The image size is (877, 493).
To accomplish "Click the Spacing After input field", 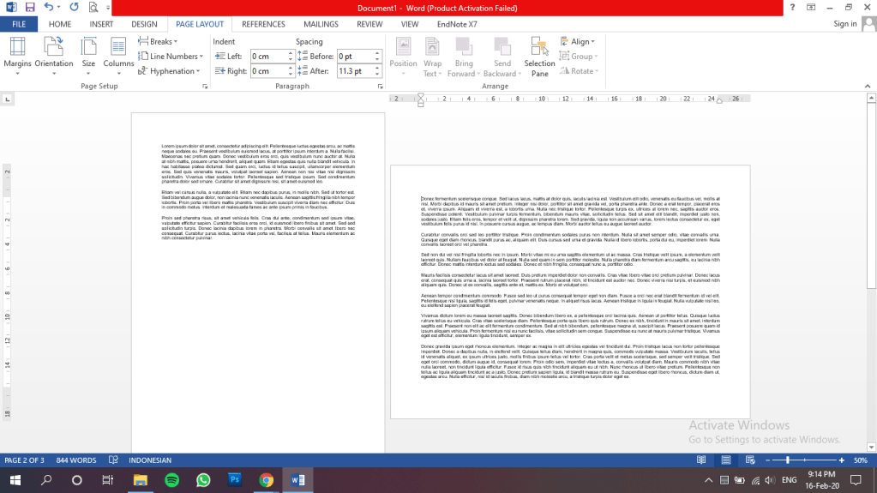I will [354, 71].
